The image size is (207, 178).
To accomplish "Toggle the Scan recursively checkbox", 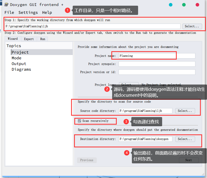I will (79, 121).
